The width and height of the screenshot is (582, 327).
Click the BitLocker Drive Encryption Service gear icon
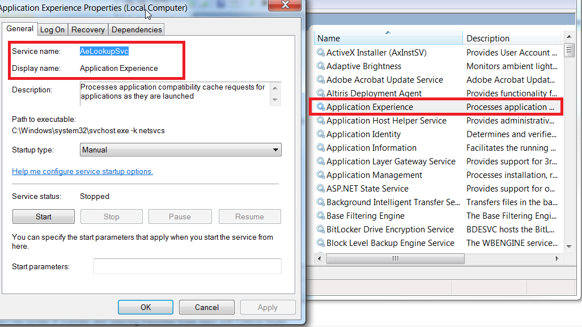[x=320, y=230]
